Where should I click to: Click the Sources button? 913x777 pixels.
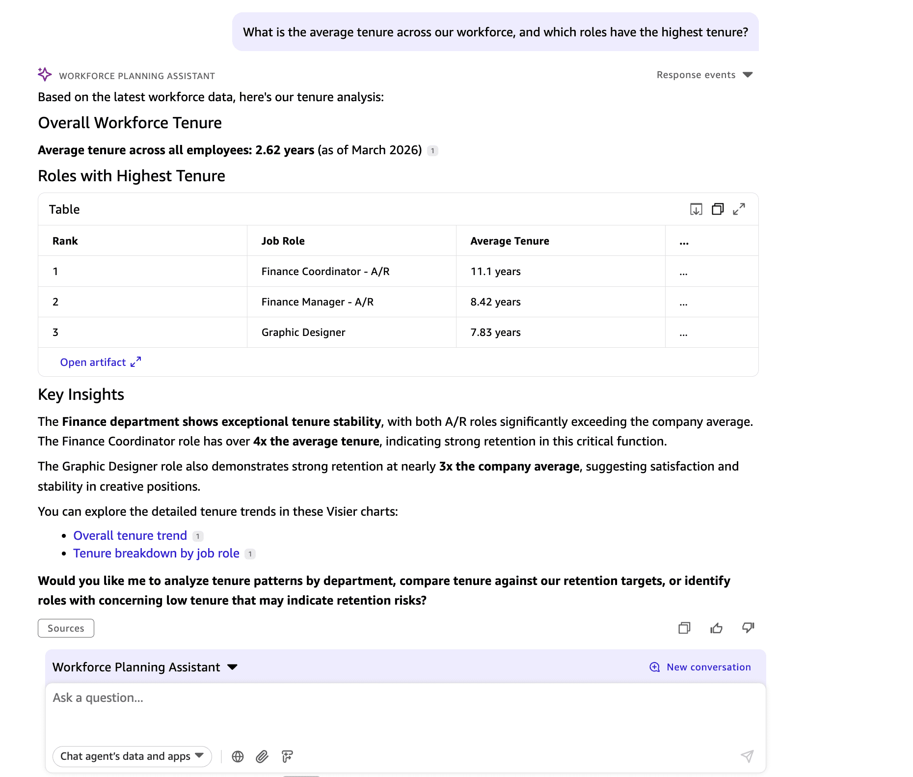click(x=66, y=628)
